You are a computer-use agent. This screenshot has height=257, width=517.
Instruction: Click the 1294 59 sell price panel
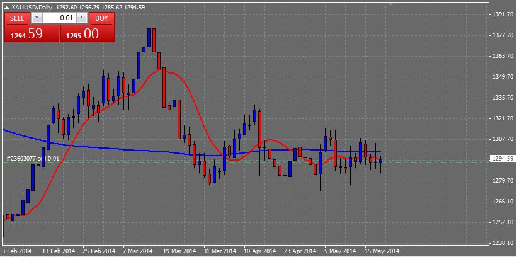pos(31,33)
